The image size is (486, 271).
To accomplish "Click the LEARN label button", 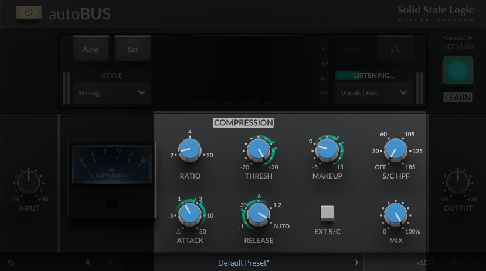I will click(457, 97).
